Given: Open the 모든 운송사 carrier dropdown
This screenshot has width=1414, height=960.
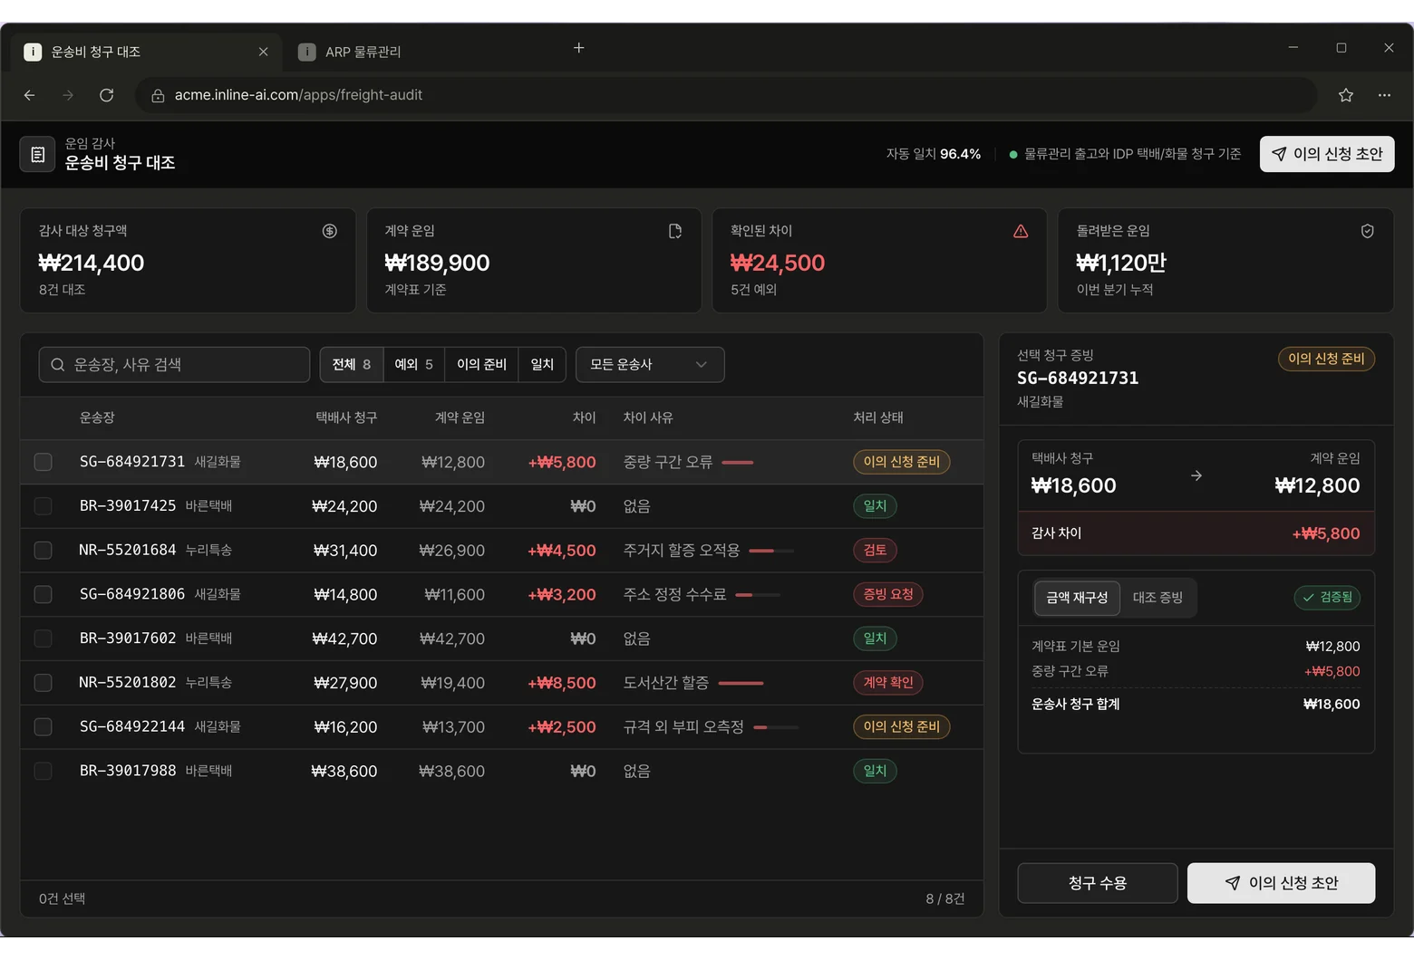Looking at the screenshot, I should (x=650, y=364).
